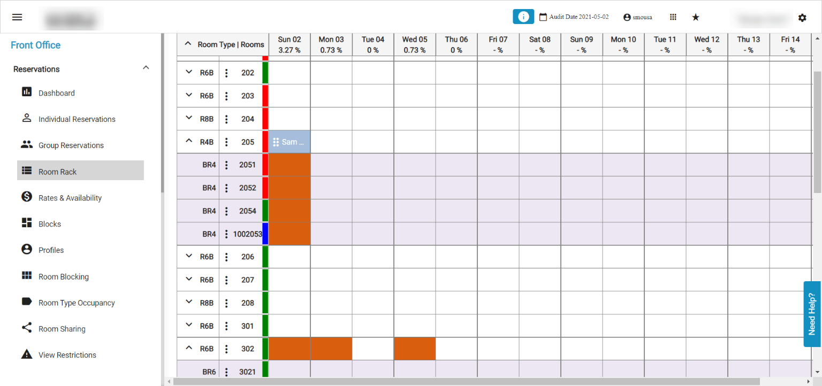This screenshot has height=386, width=822.
Task: Open the Audit Date calendar icon
Action: coord(543,17)
